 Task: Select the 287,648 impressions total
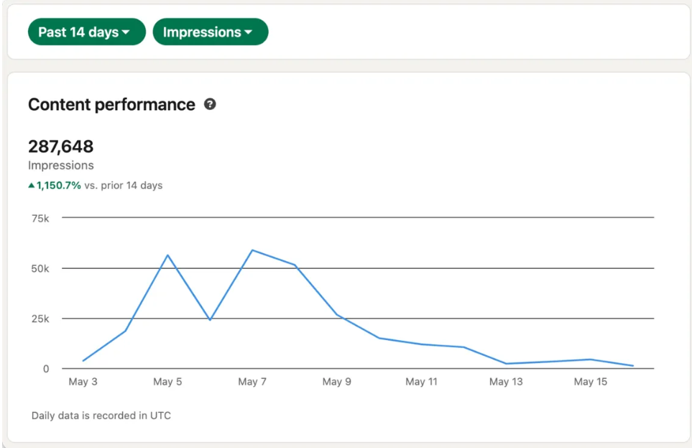[61, 147]
